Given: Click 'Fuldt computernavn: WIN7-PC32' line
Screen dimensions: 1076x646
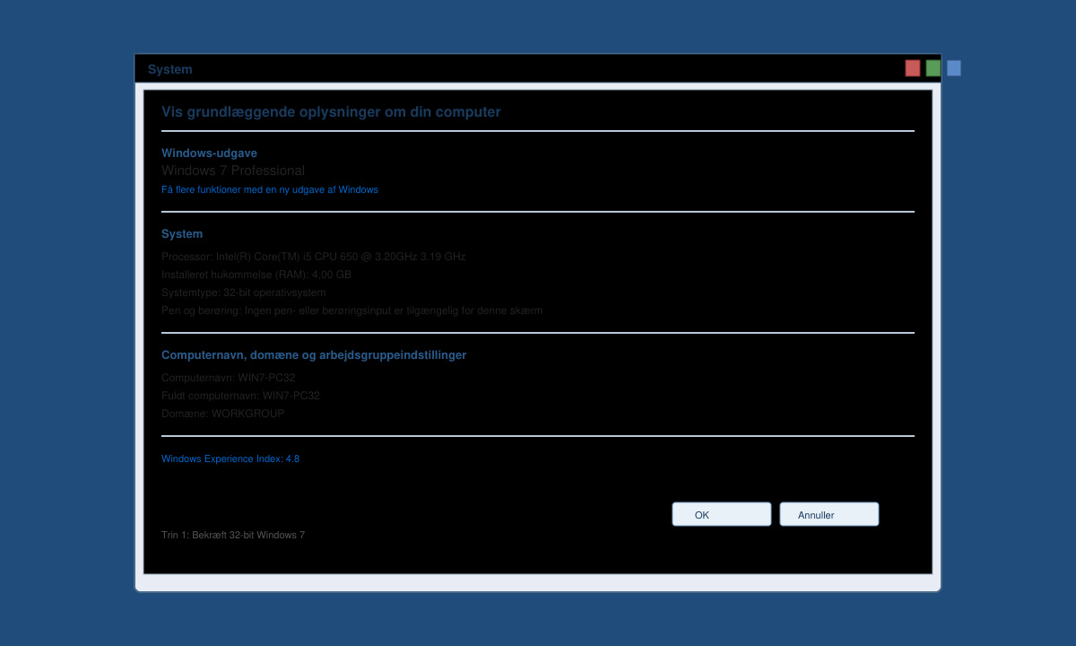Looking at the screenshot, I should [x=240, y=396].
